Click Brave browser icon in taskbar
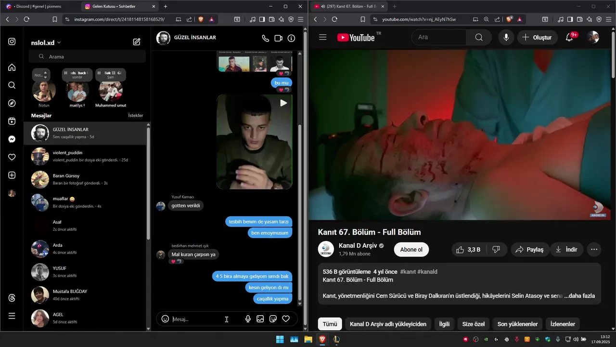 (x=322, y=339)
